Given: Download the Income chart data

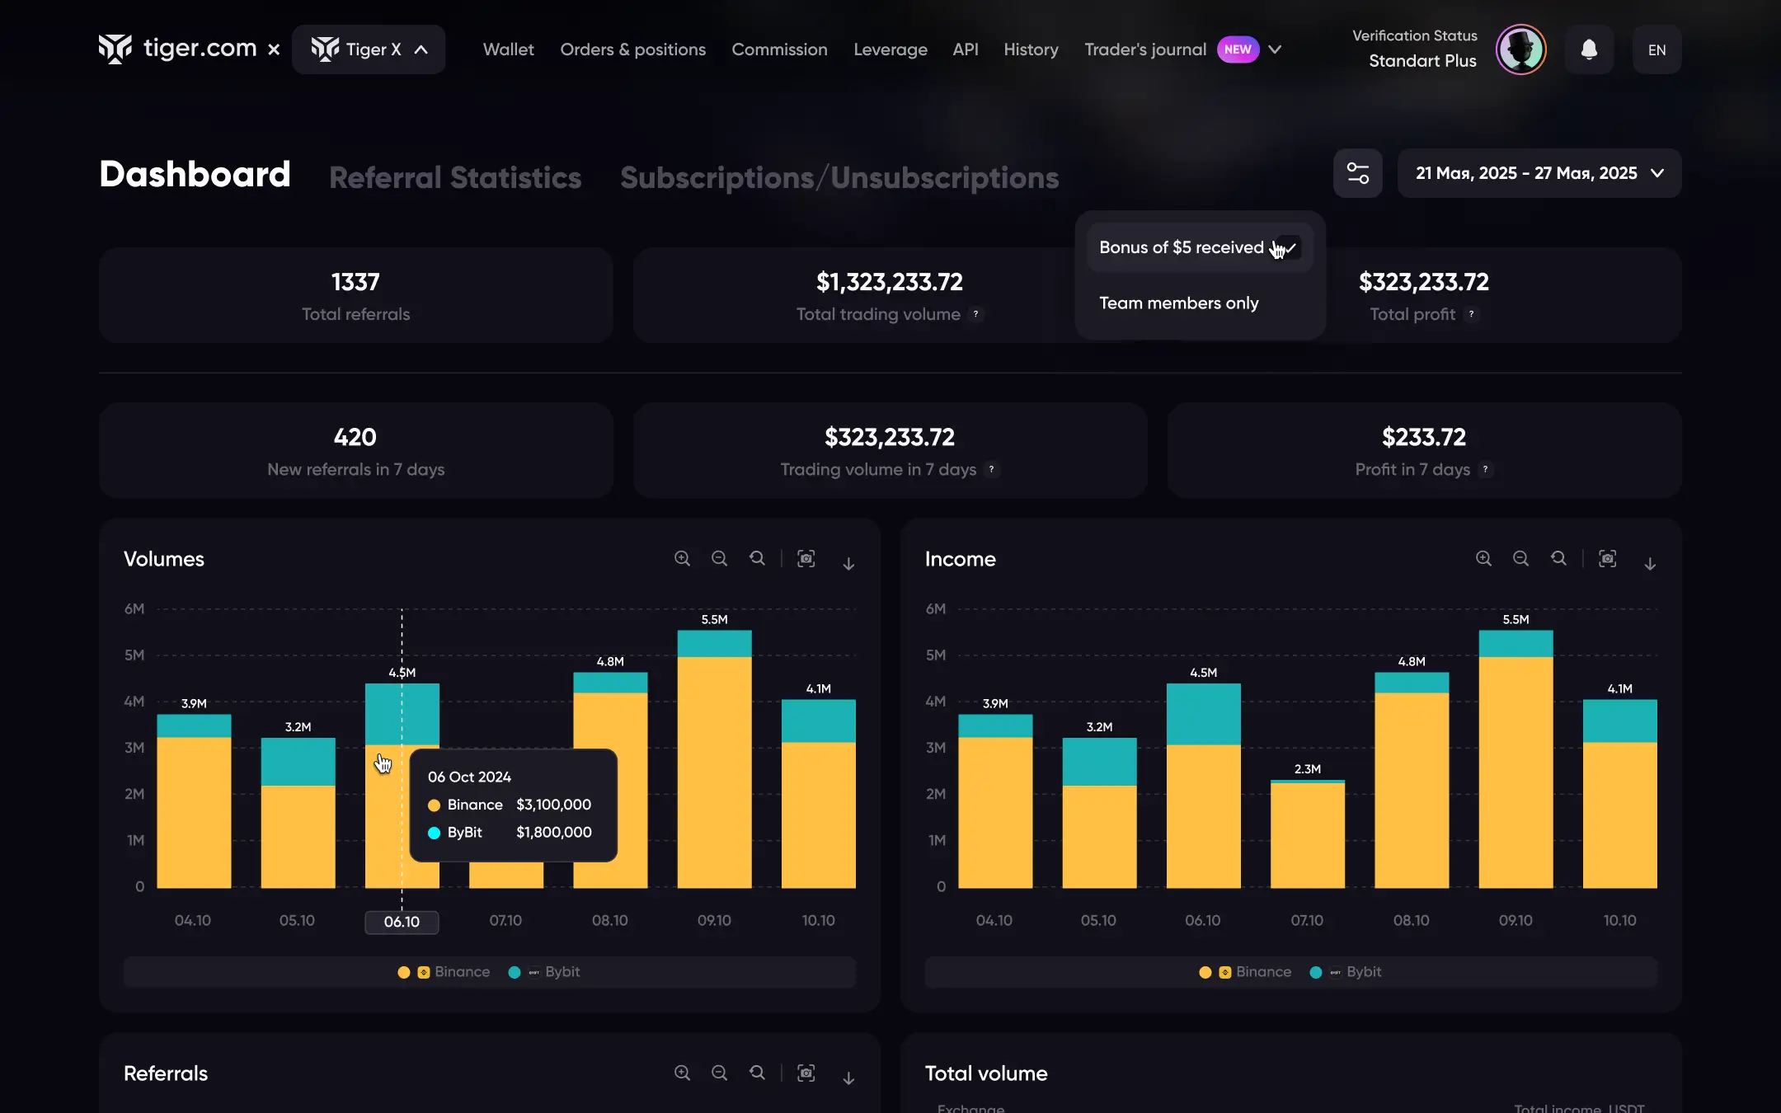Looking at the screenshot, I should pyautogui.click(x=1650, y=563).
